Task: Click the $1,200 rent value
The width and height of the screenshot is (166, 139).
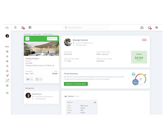Action: pos(55,74)
